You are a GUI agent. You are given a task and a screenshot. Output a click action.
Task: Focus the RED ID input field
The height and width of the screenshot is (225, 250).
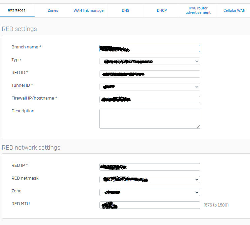click(x=150, y=74)
